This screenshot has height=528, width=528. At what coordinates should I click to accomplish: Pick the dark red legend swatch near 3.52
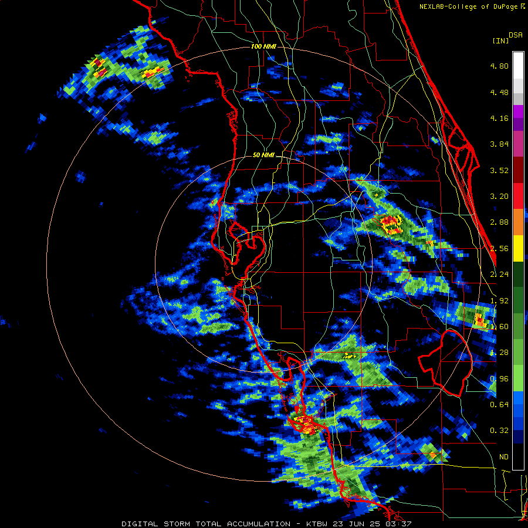[x=518, y=170]
